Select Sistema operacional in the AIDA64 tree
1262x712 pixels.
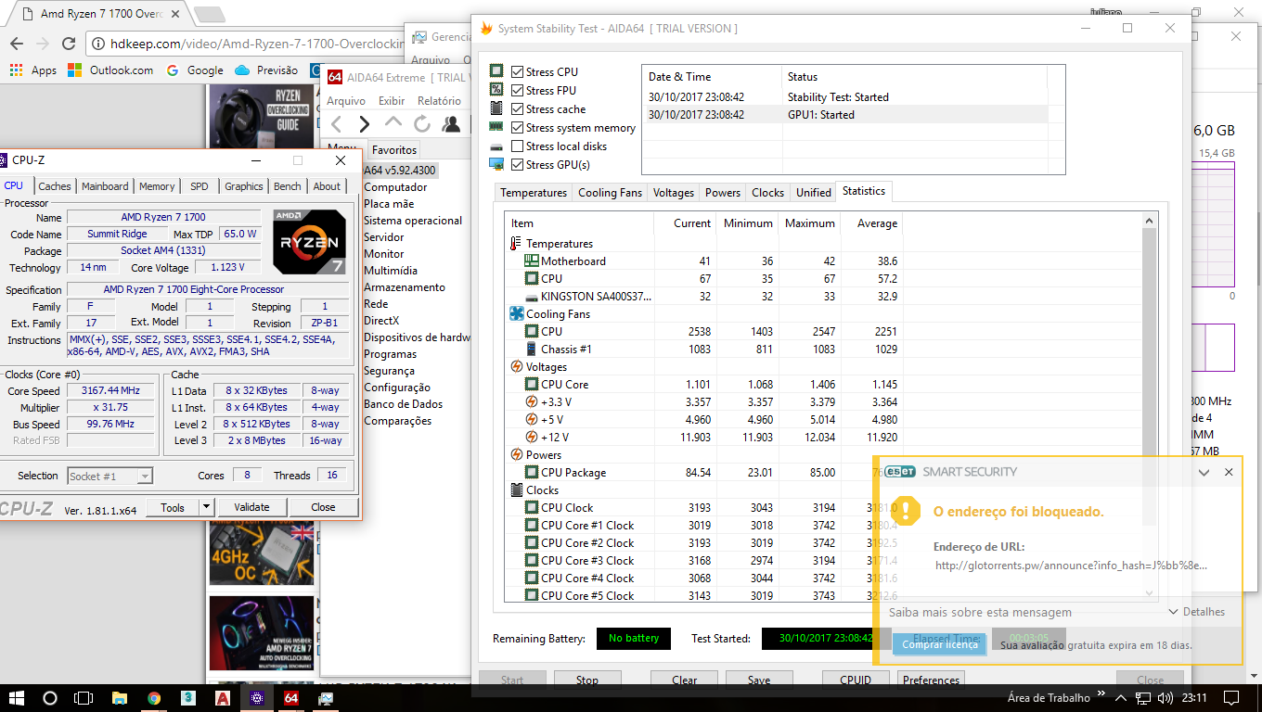[x=413, y=221]
